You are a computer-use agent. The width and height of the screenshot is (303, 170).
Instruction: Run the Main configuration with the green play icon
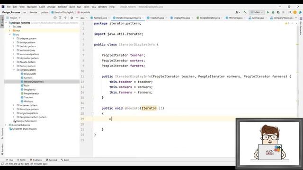pyautogui.click(x=268, y=12)
